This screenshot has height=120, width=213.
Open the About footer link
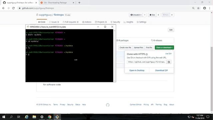(x=172, y=104)
